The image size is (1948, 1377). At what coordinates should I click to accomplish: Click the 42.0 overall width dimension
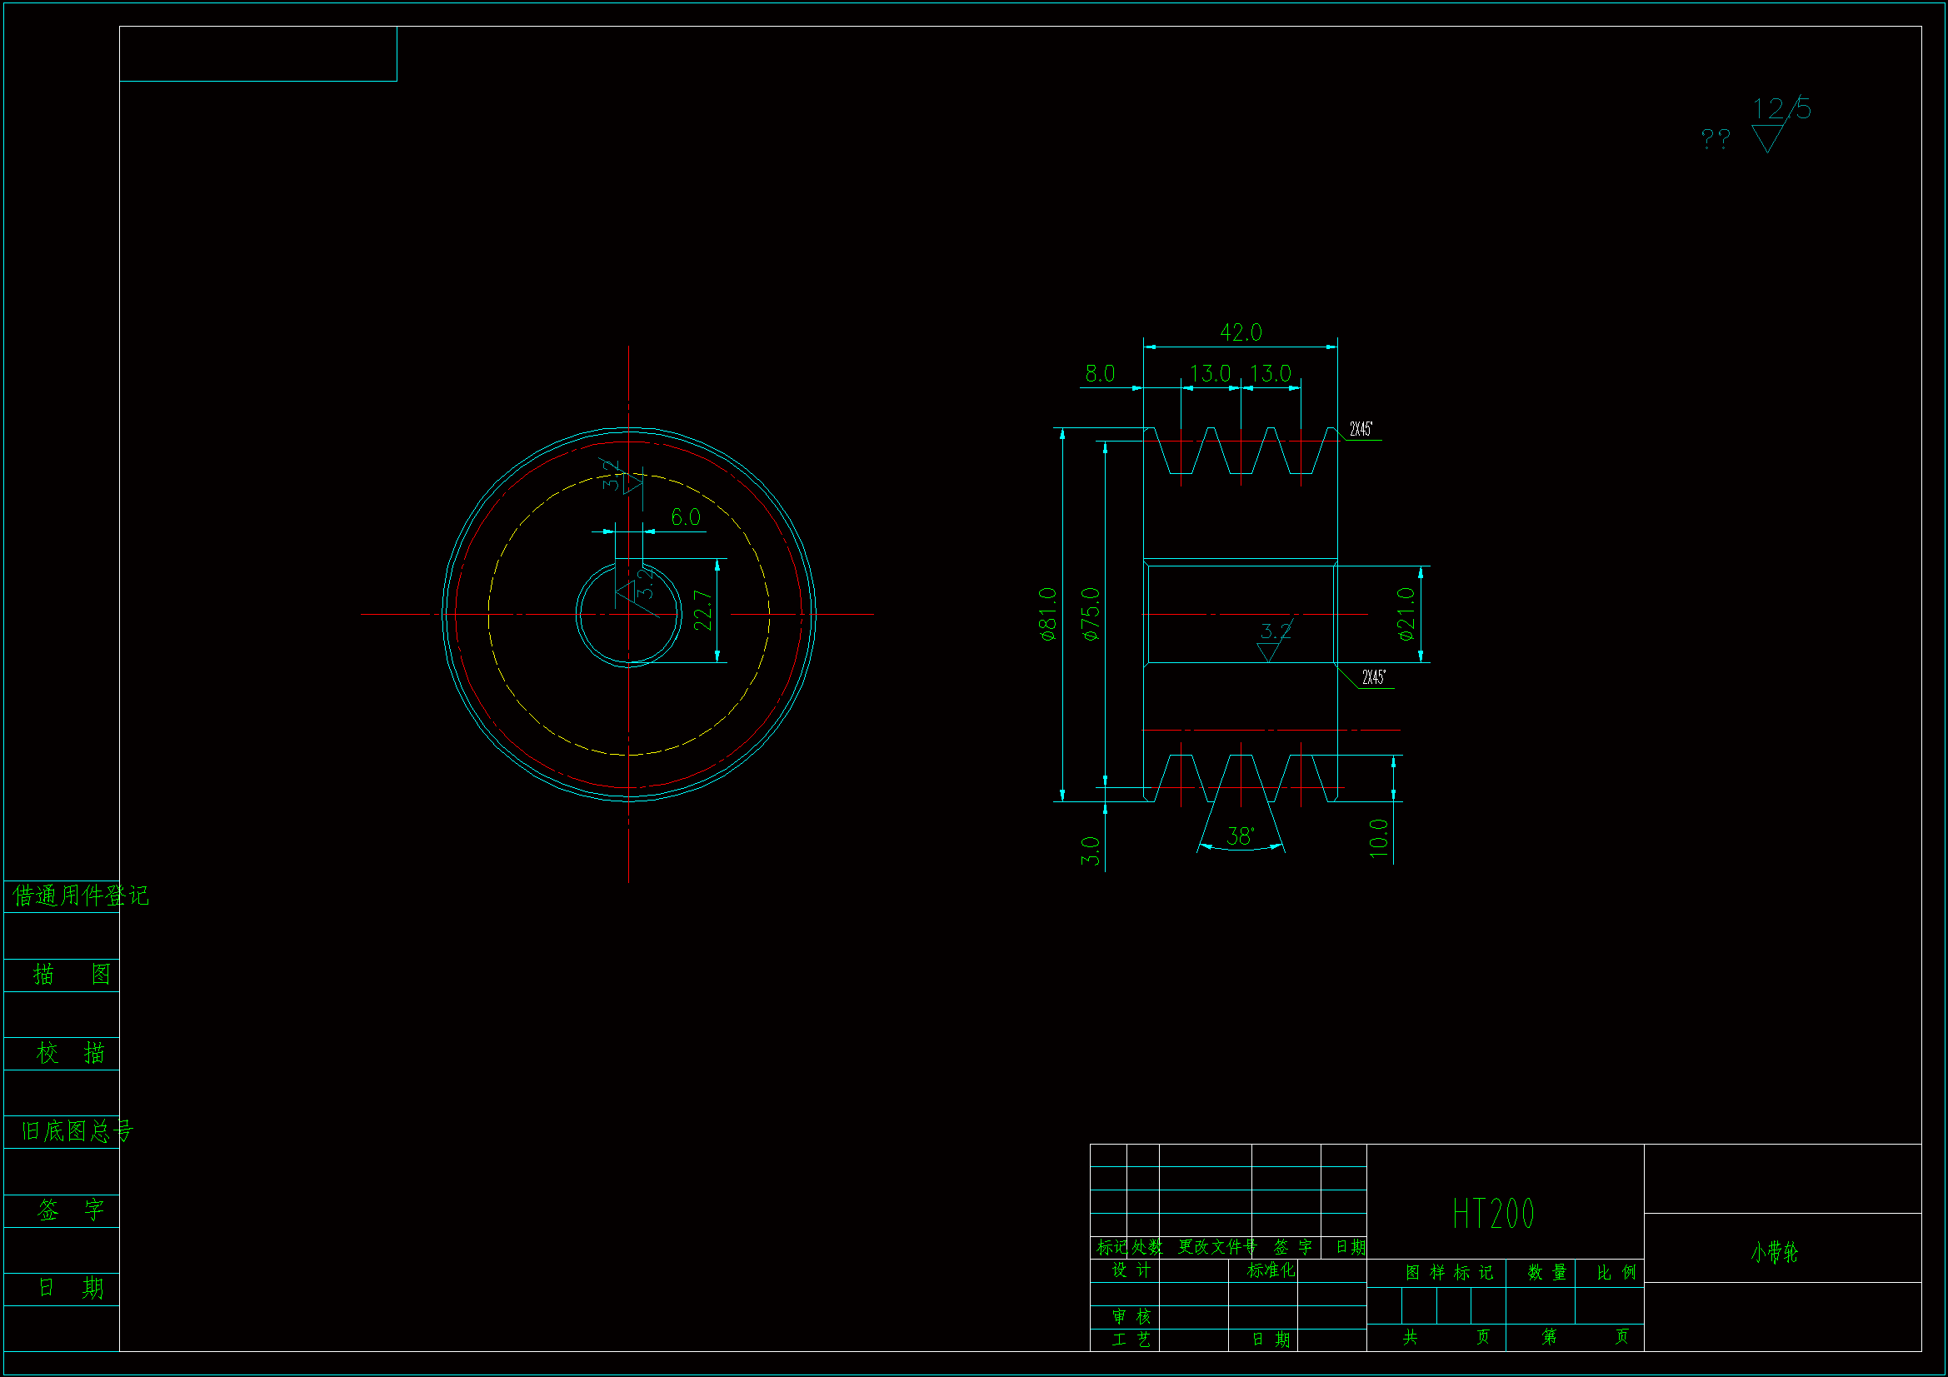pos(1241,332)
